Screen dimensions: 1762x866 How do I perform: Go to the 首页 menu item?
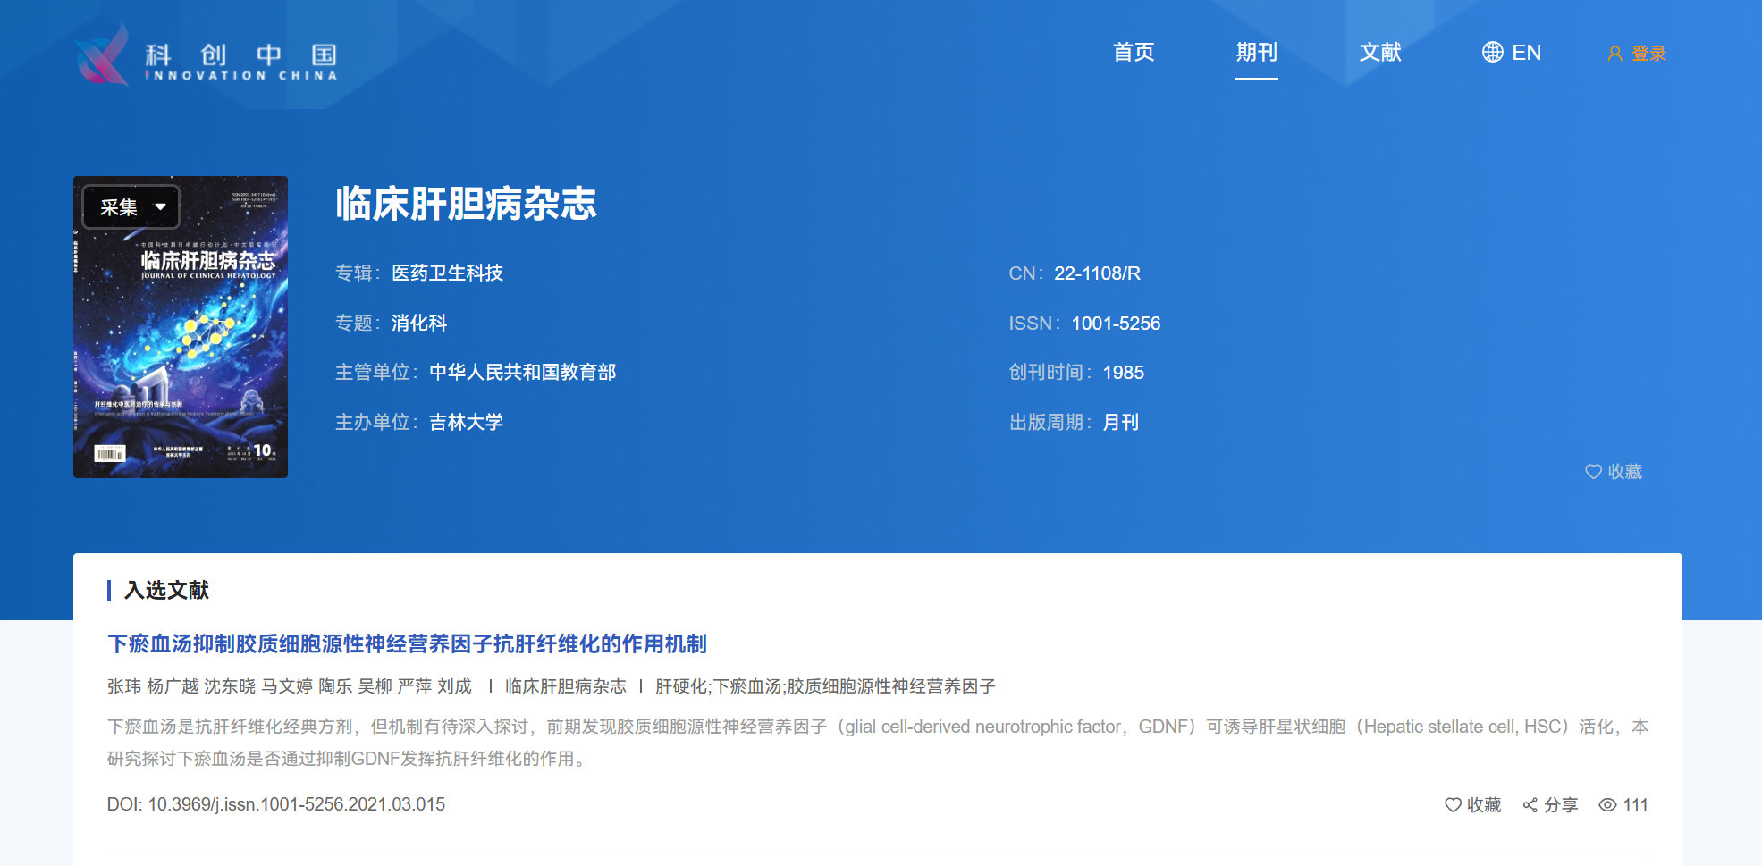tap(1133, 53)
